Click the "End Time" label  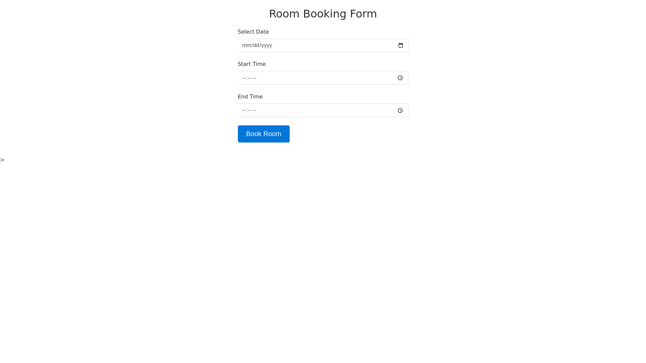250,97
